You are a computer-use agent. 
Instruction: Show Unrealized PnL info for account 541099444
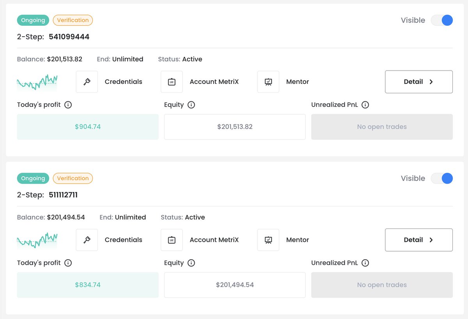(365, 105)
